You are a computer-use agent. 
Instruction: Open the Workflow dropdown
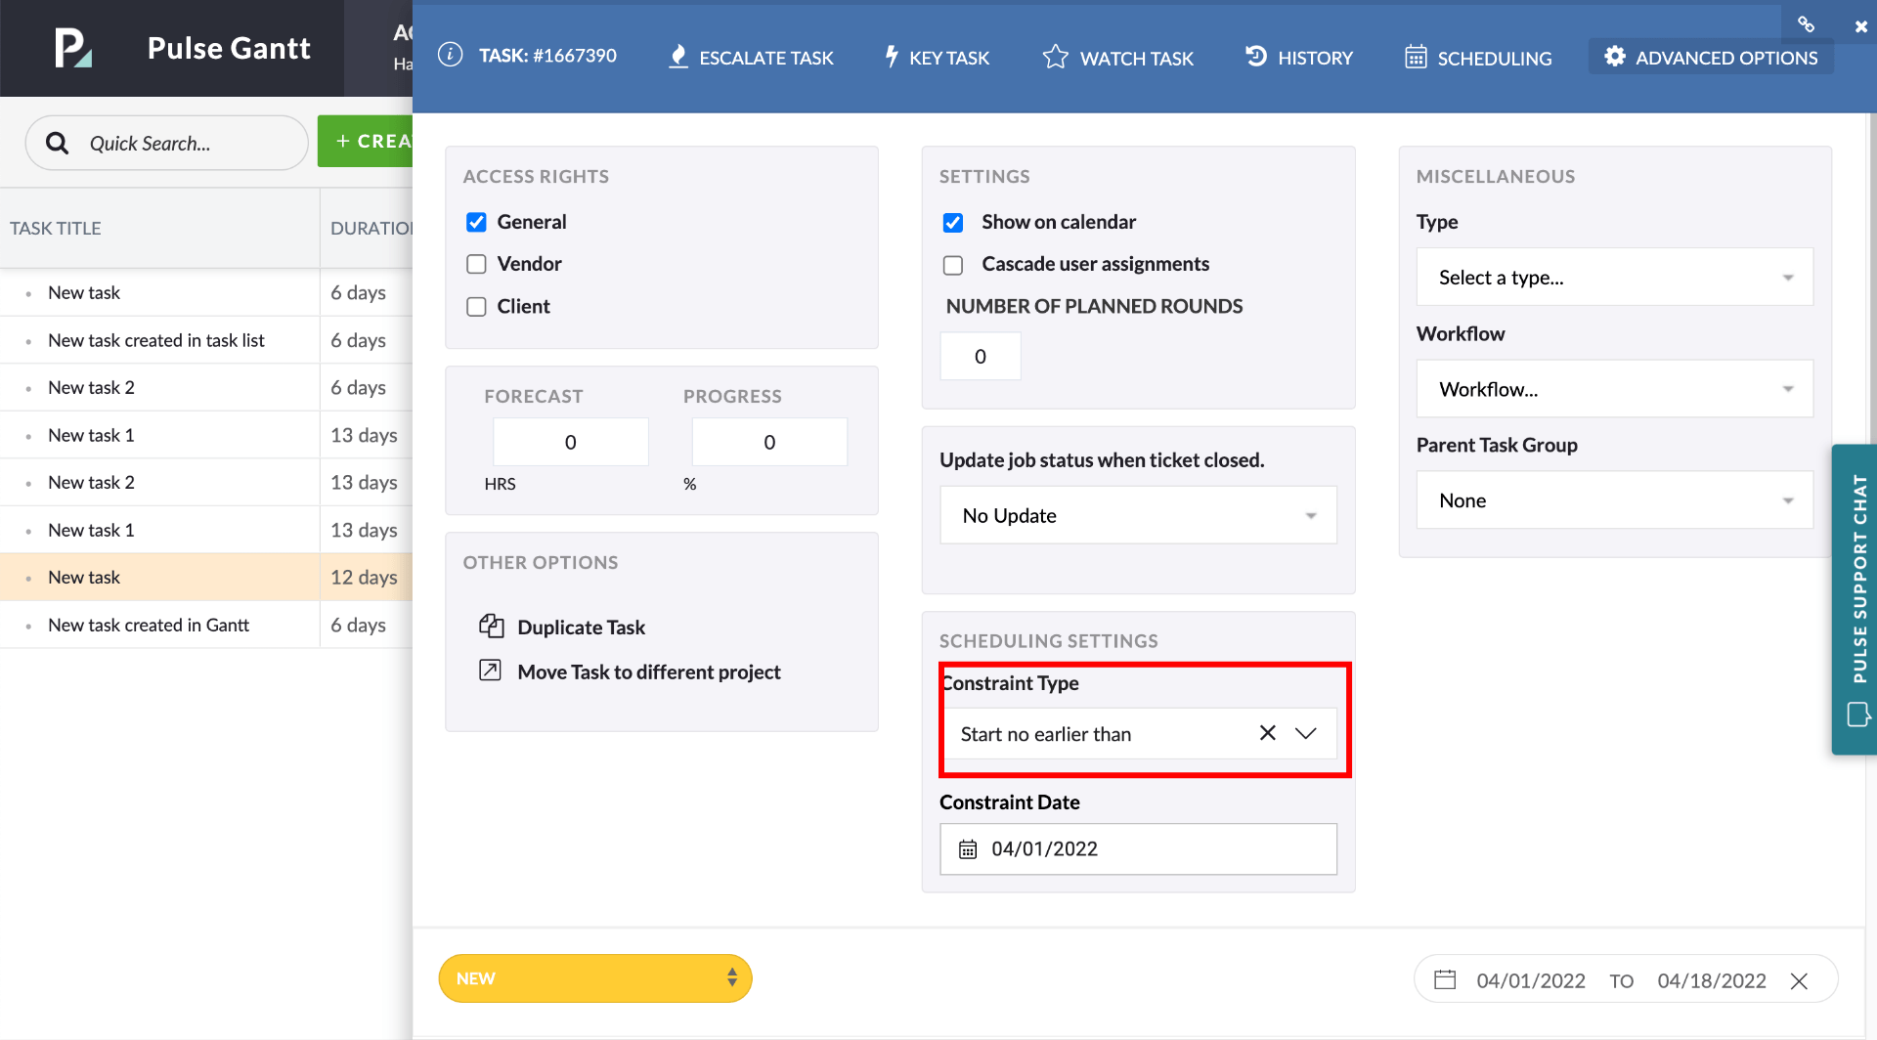tap(1614, 389)
